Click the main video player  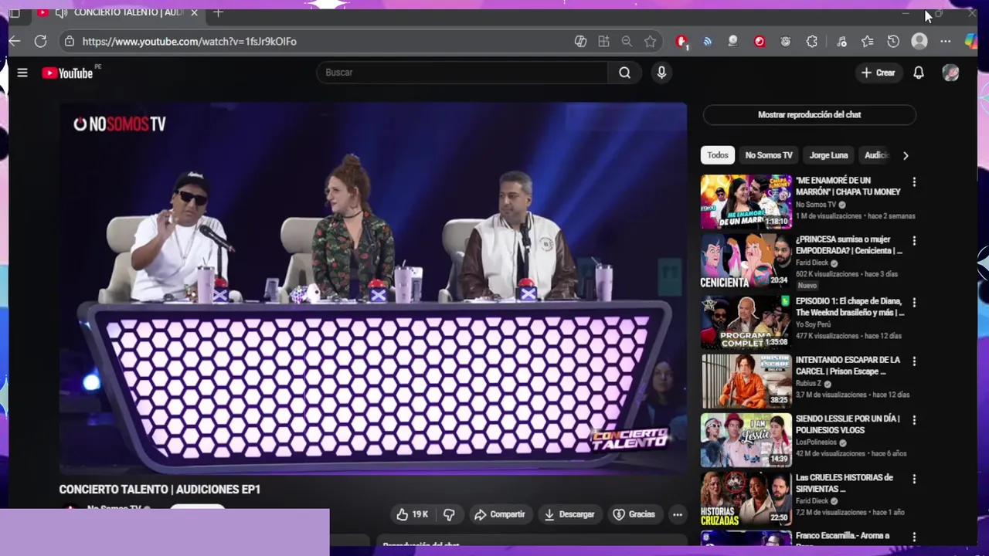coord(373,287)
